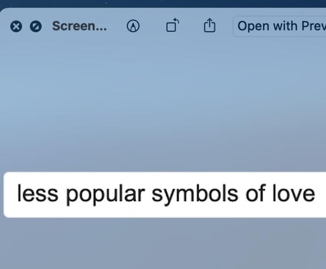The height and width of the screenshot is (269, 326).
Task: Click the toolbar gap between Rotate and Share
Action: pos(191,26)
